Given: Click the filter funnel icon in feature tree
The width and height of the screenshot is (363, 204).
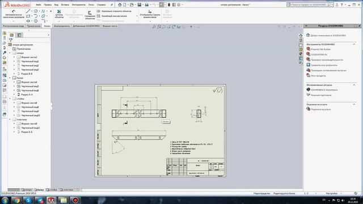Looking at the screenshot, I should click(11, 40).
